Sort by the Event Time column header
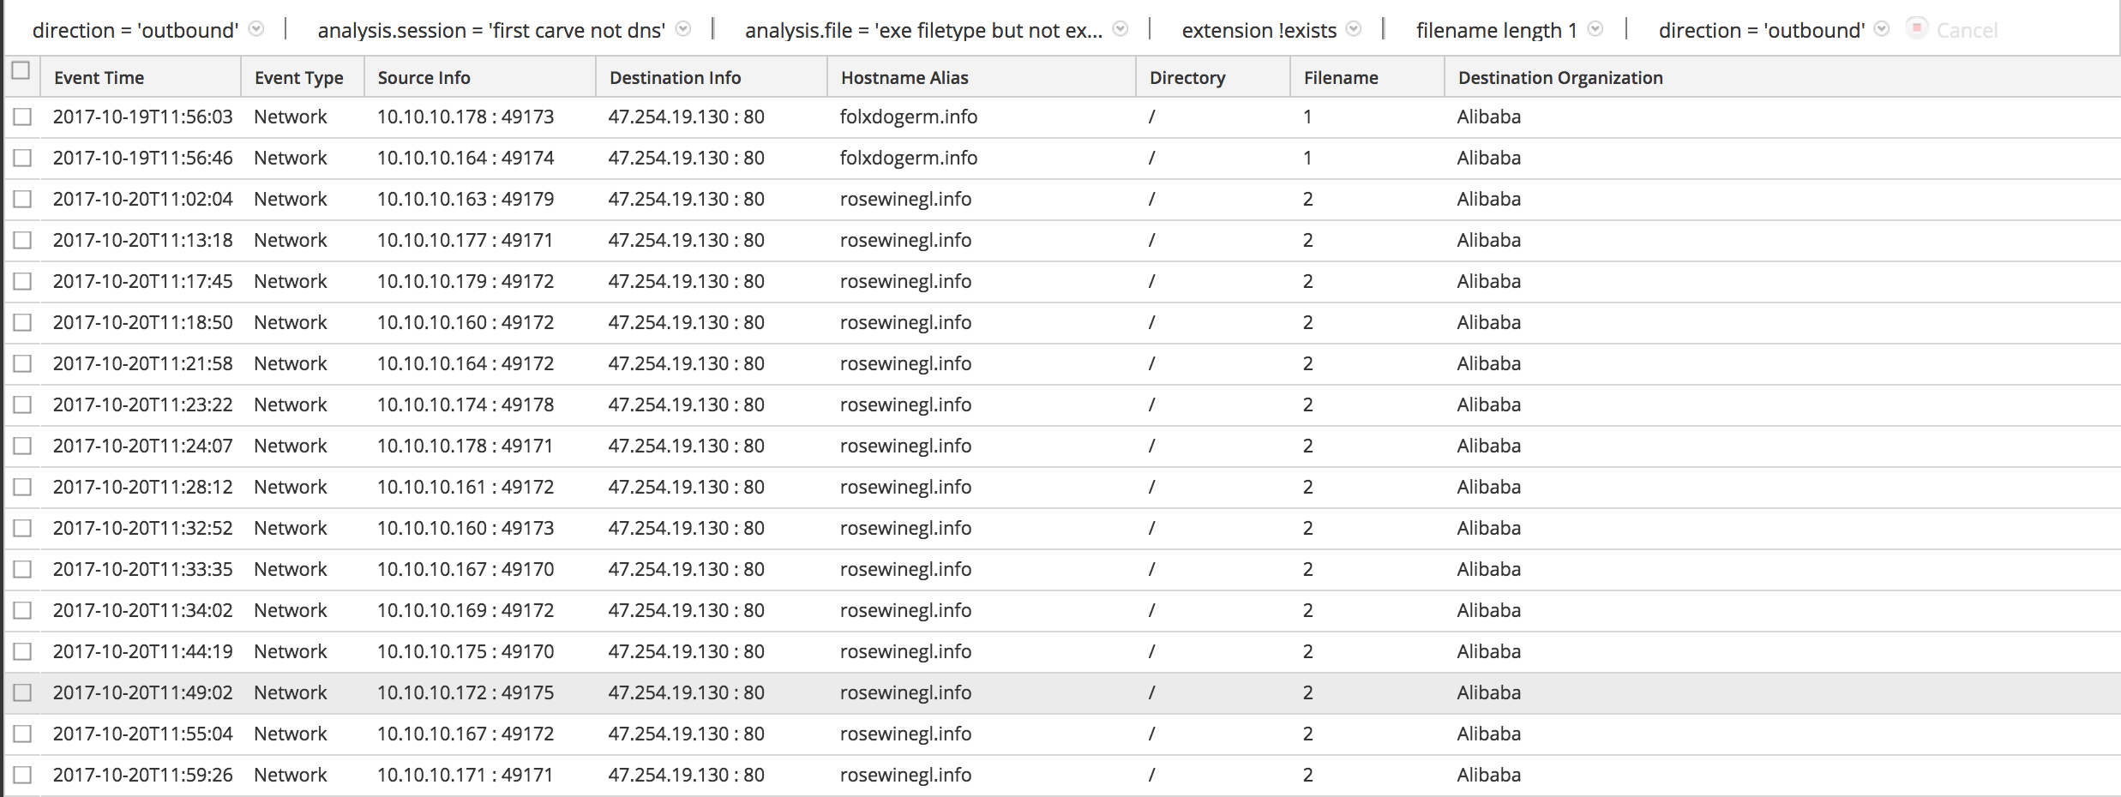 99,78
